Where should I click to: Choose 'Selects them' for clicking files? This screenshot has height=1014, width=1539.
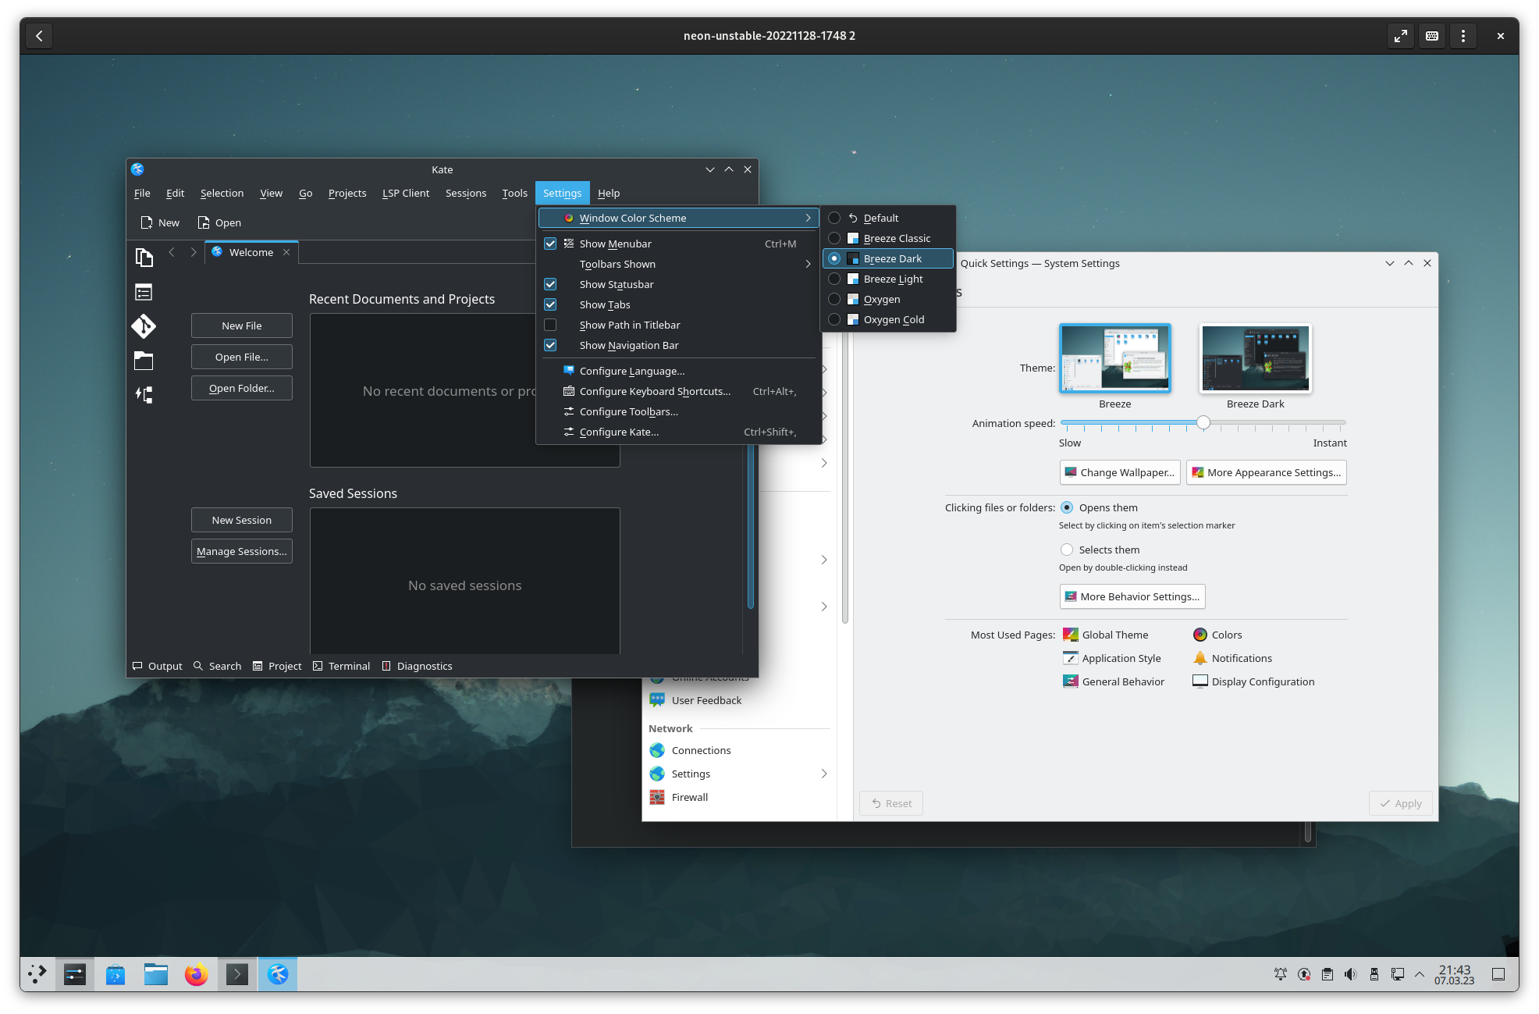[1067, 550]
